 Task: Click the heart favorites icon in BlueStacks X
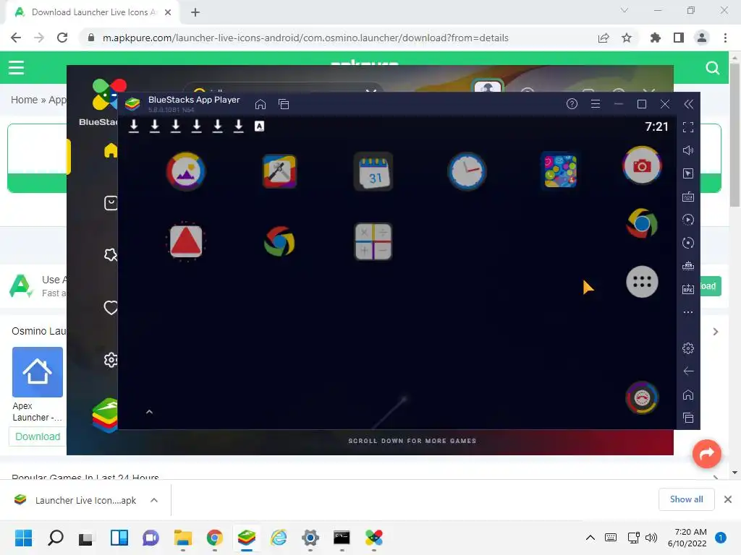coord(111,308)
